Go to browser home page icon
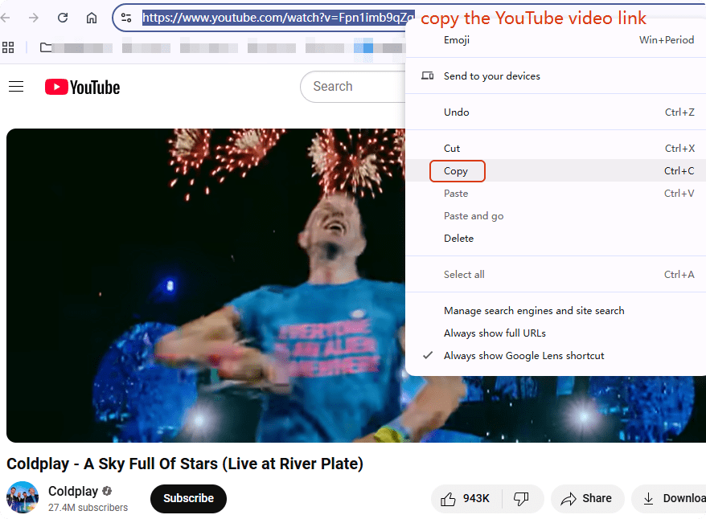This screenshot has height=519, width=706. pos(92,18)
